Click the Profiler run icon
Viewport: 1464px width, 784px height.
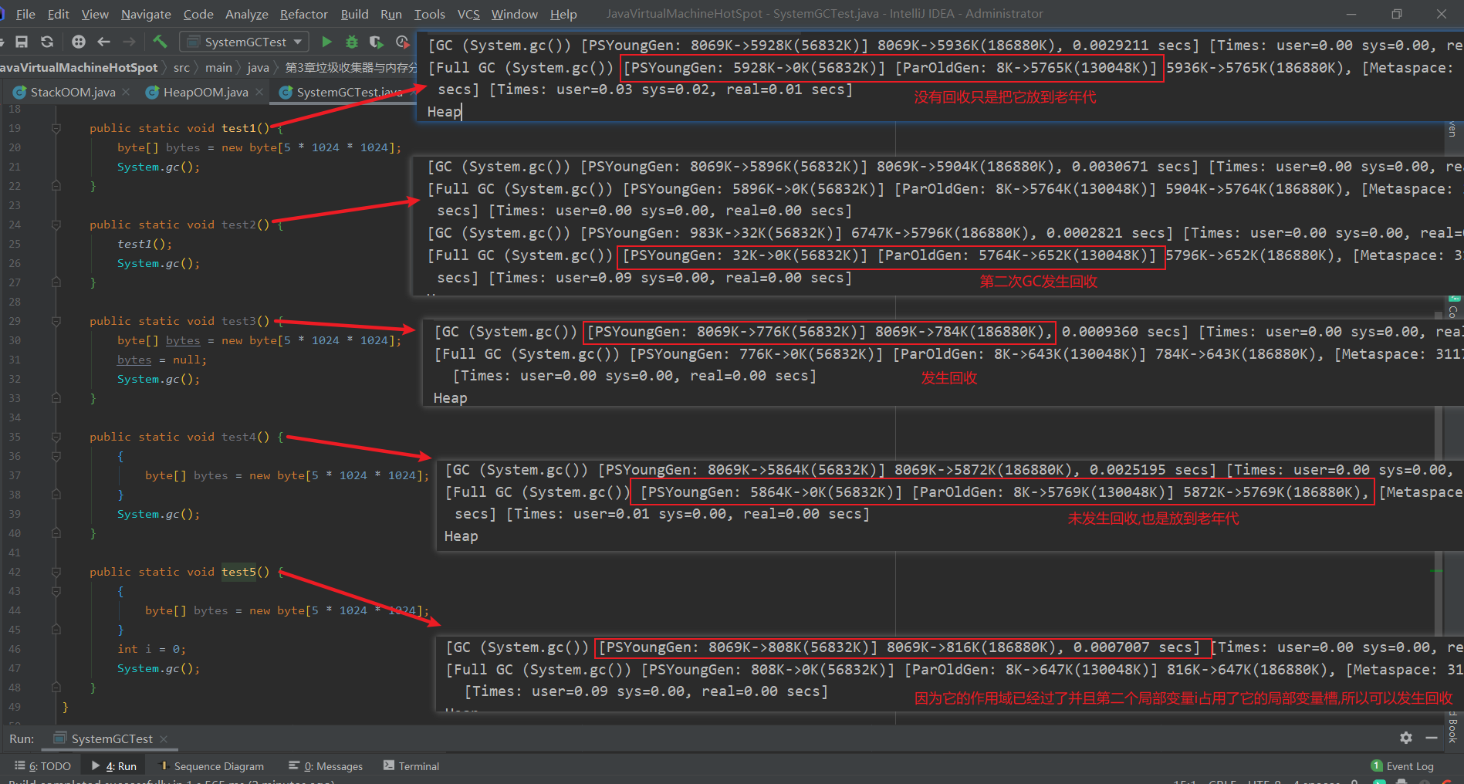(402, 42)
